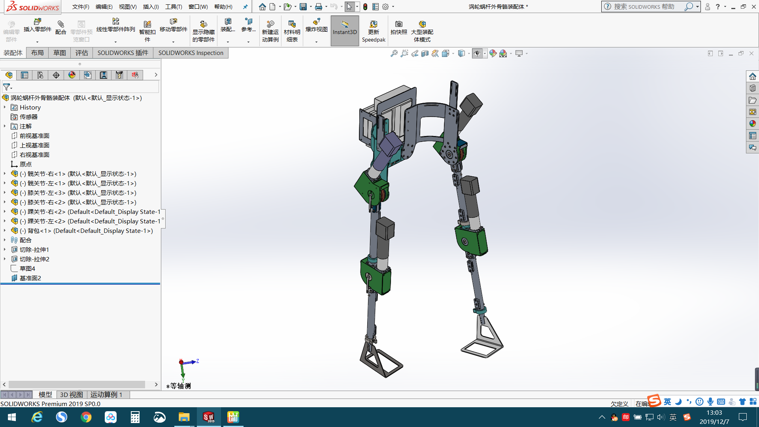
Task: Click the feature tree horizontal scrollbar
Action: [77, 384]
